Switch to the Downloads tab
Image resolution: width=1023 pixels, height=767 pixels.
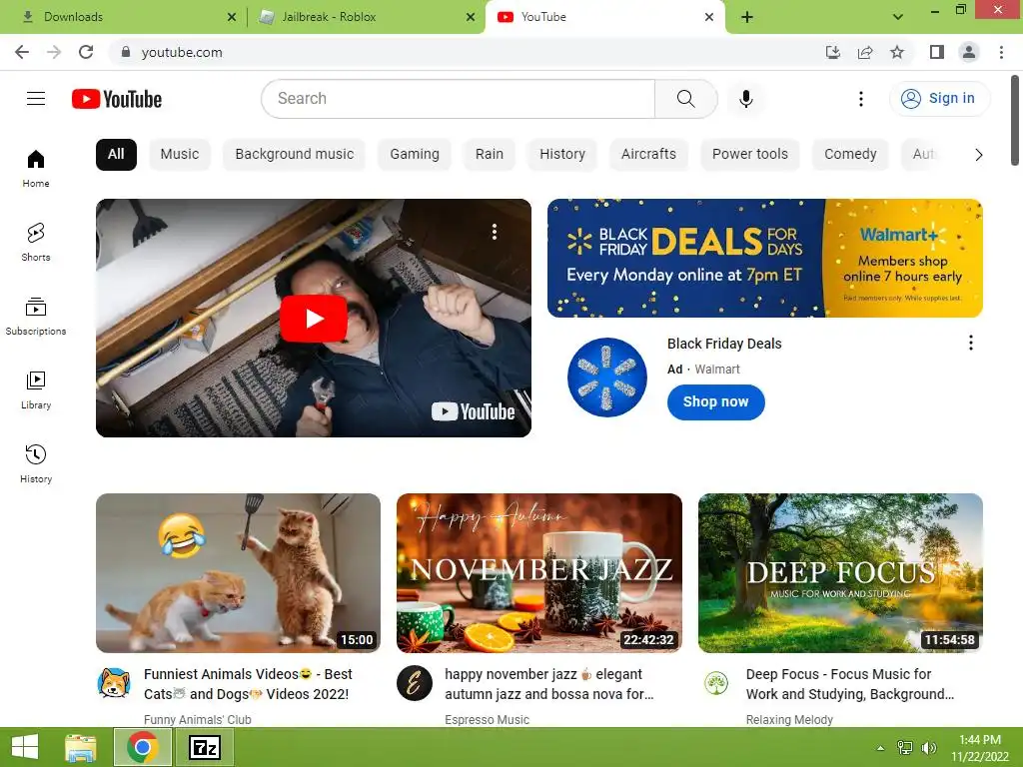point(122,17)
